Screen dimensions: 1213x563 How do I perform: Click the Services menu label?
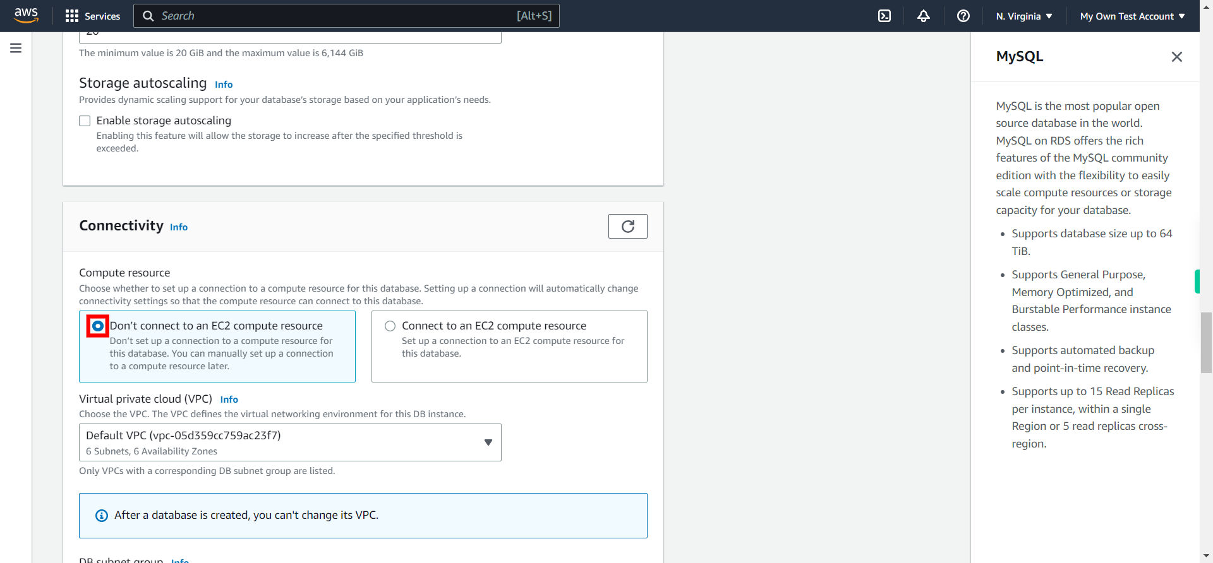pos(102,16)
